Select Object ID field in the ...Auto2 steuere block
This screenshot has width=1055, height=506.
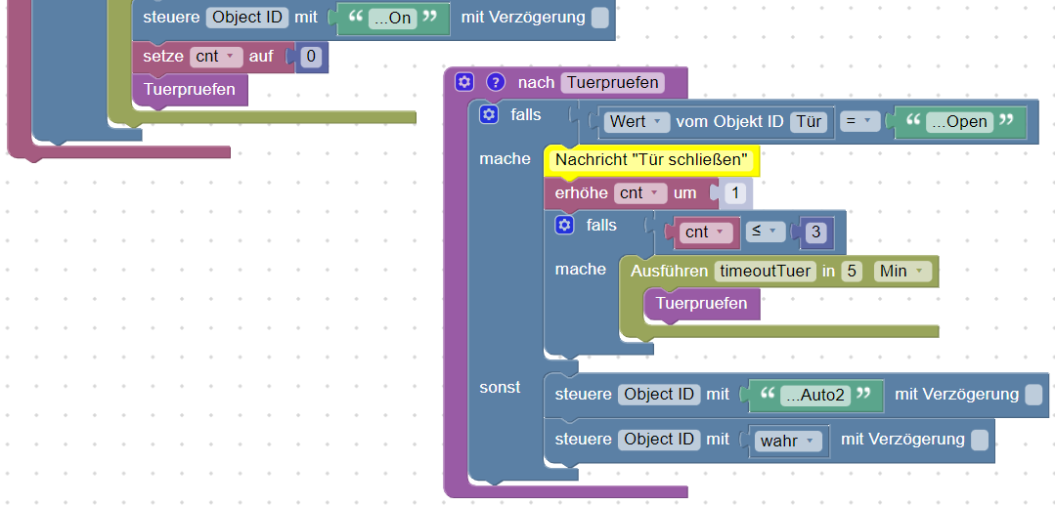click(x=659, y=395)
